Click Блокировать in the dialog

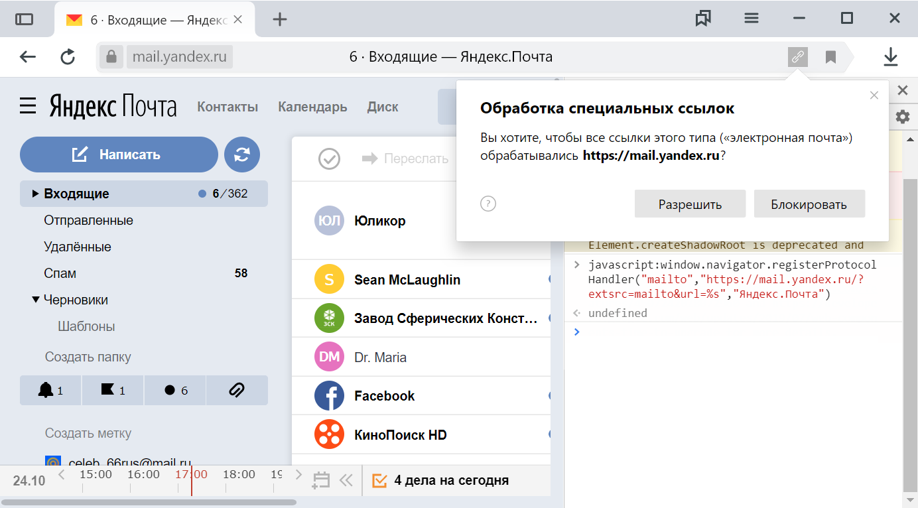click(x=809, y=204)
